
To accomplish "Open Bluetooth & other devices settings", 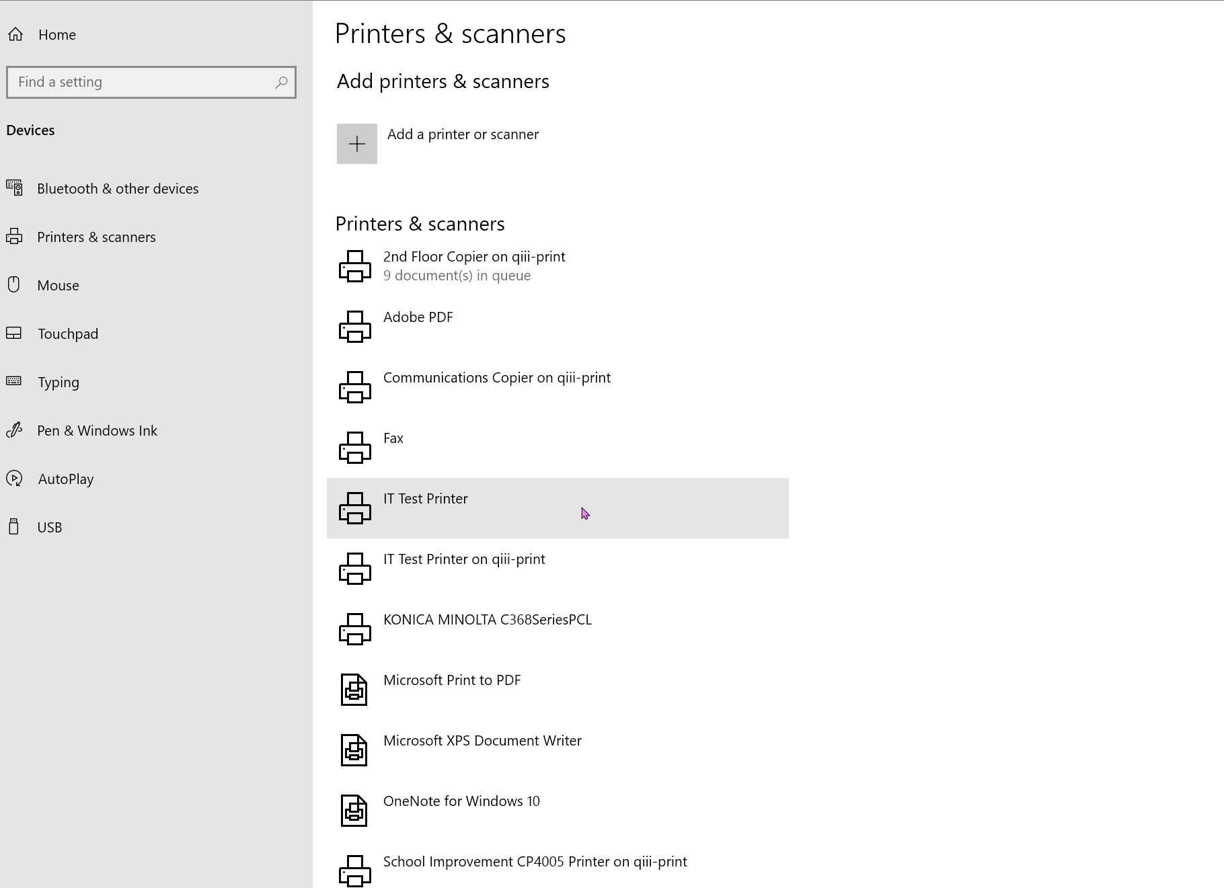I will tap(118, 189).
